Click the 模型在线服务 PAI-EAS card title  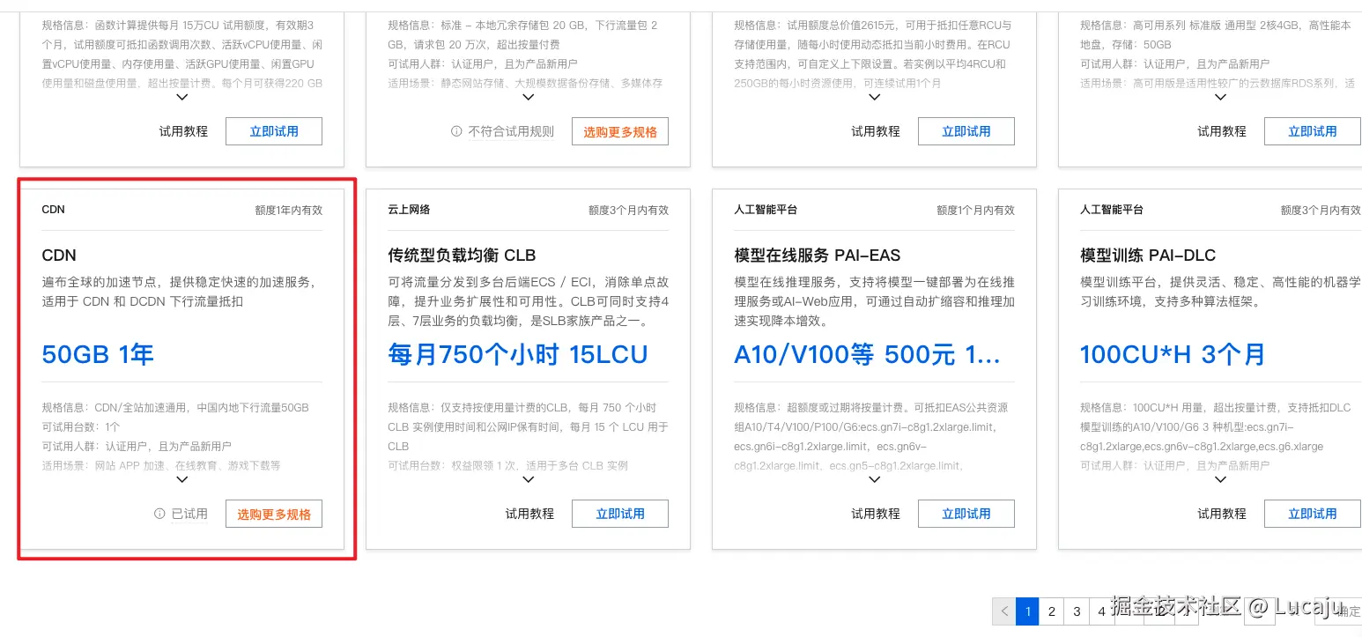pyautogui.click(x=817, y=256)
